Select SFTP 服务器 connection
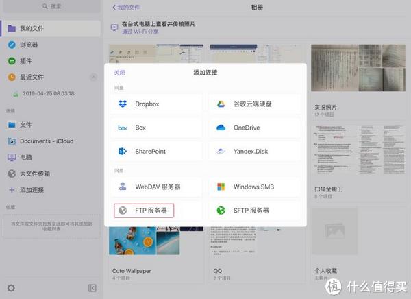This screenshot has height=299, width=411. click(255, 211)
